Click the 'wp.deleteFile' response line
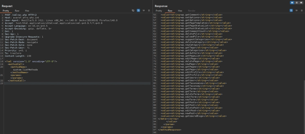Screen dimensions: 305x134 click(192, 34)
